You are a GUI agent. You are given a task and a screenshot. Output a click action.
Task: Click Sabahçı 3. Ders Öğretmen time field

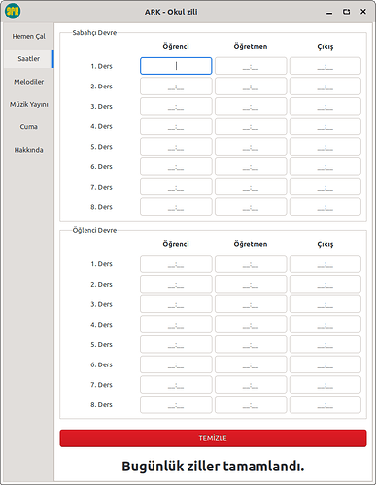[251, 106]
